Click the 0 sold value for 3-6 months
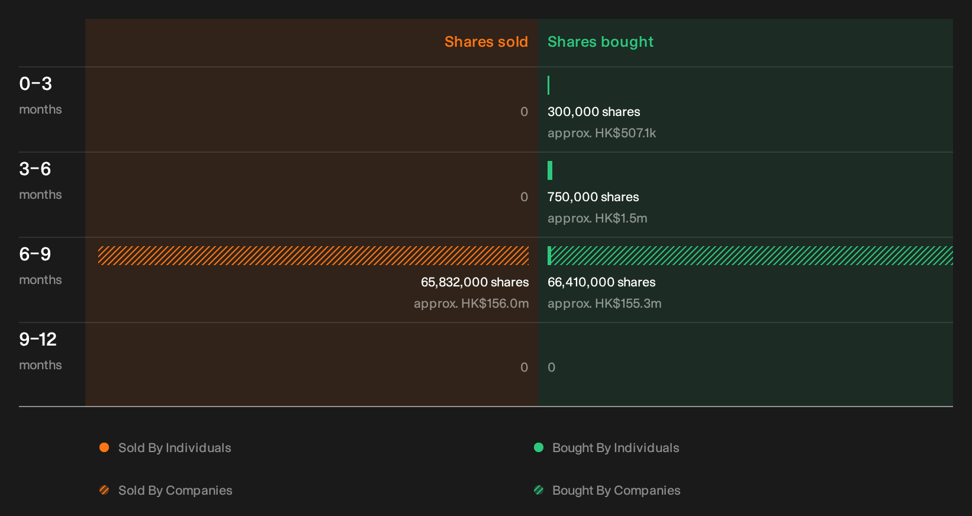The width and height of the screenshot is (972, 516). click(x=524, y=197)
